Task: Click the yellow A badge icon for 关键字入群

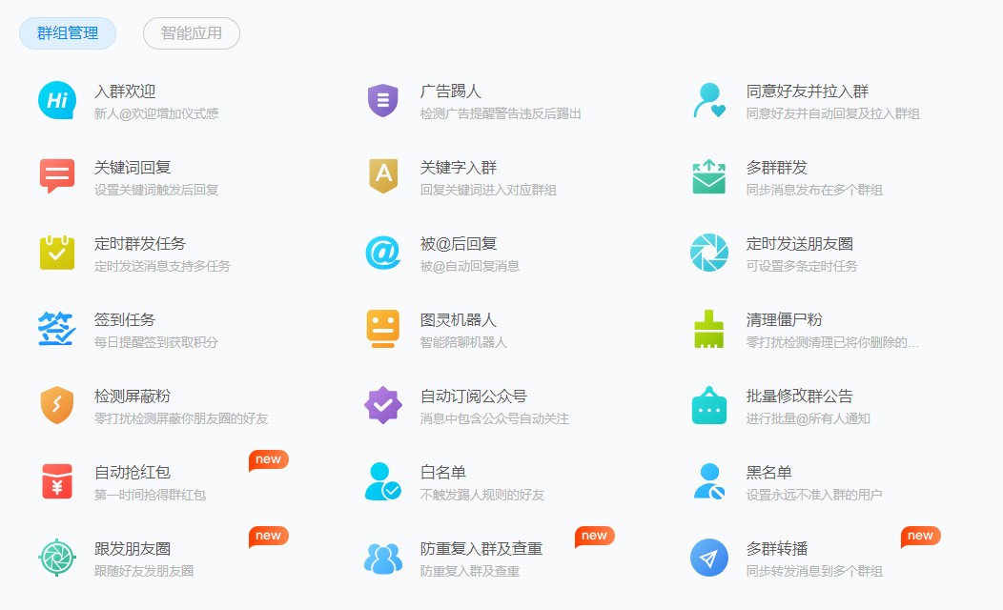Action: point(383,175)
